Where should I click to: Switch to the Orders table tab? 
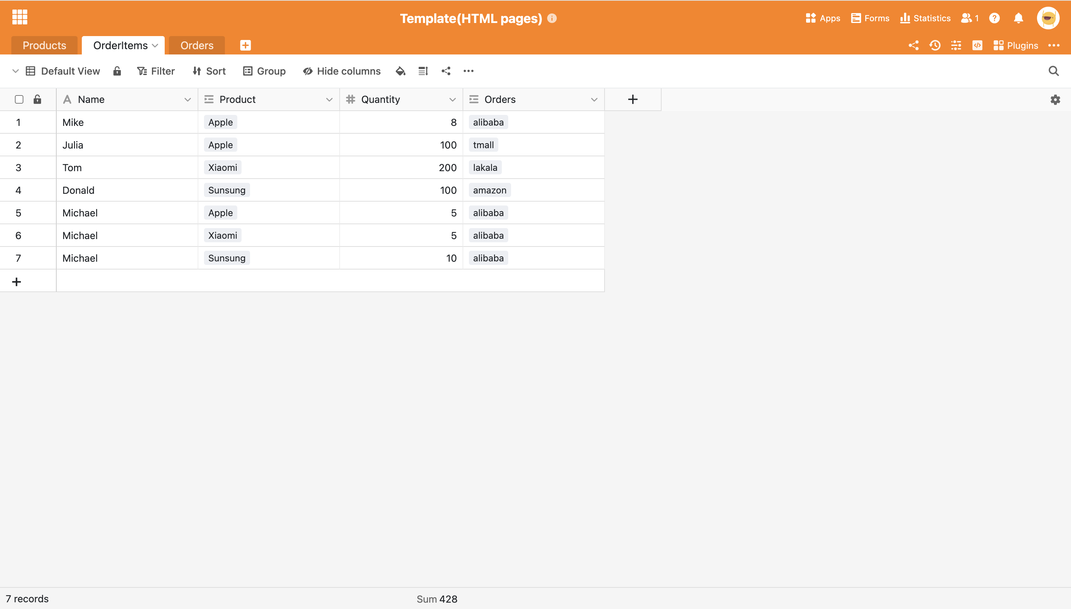click(x=197, y=45)
